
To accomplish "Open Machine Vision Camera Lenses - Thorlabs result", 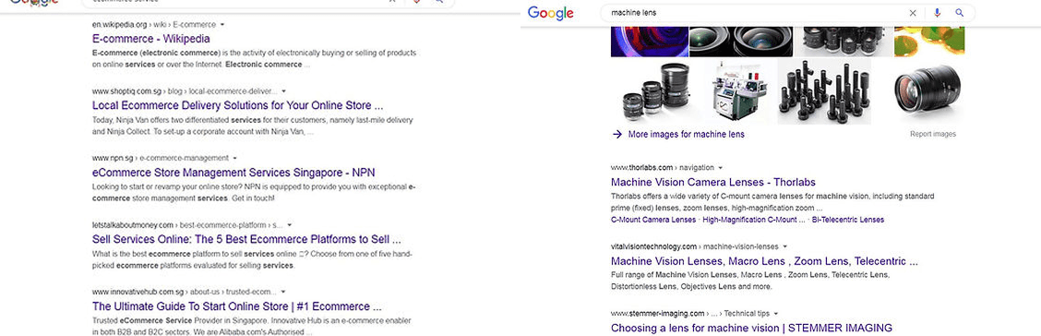I will tap(713, 182).
